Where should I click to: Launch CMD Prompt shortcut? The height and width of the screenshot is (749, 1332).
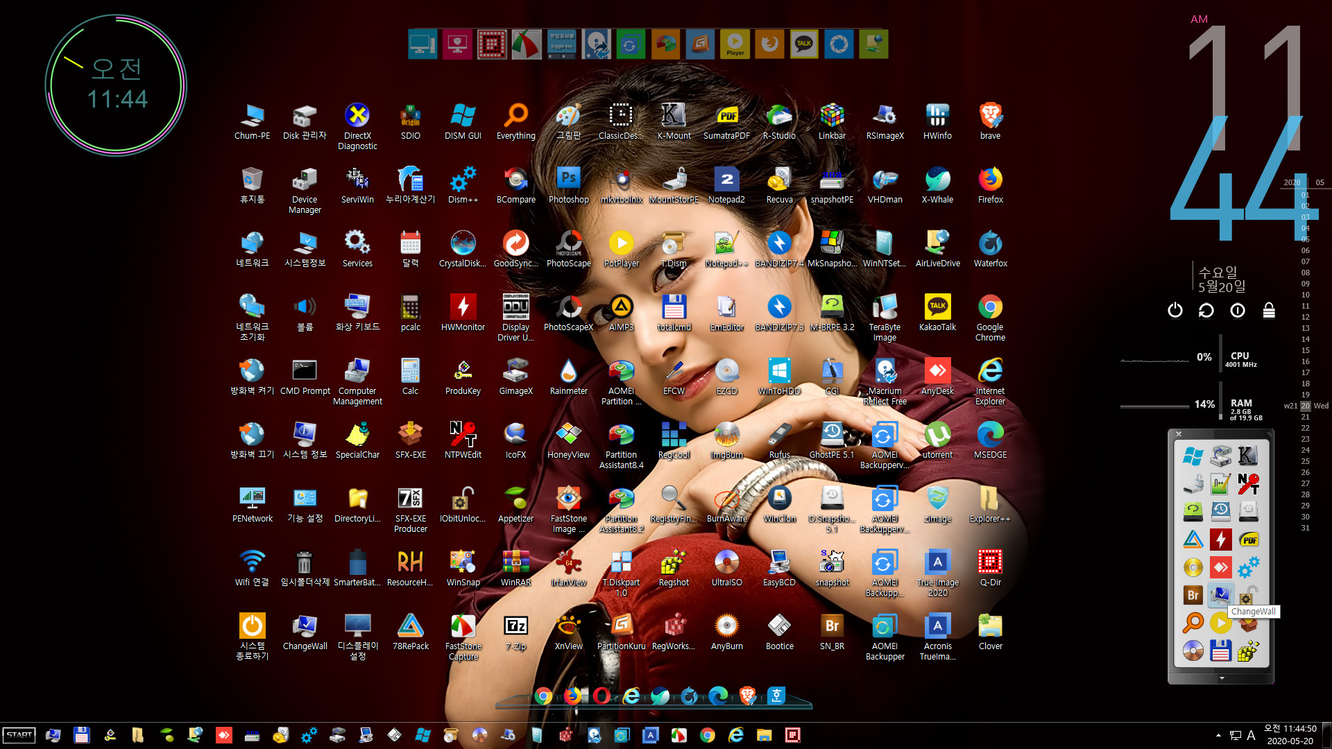[305, 377]
